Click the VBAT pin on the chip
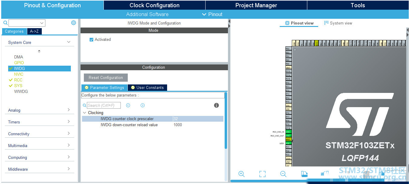This screenshot has width=409, height=184. 288,67
